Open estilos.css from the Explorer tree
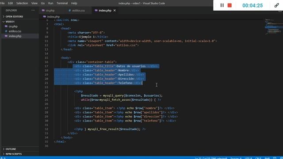The image size is (283, 159). [15, 31]
